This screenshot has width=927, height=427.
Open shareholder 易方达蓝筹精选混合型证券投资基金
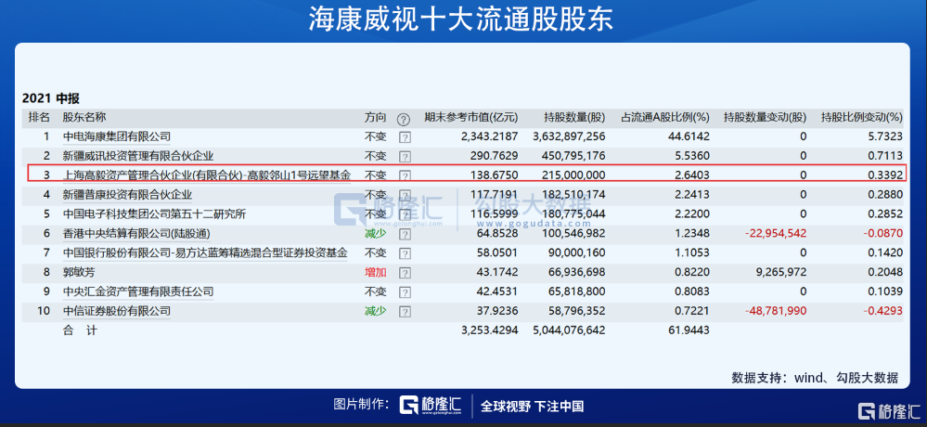coord(205,253)
